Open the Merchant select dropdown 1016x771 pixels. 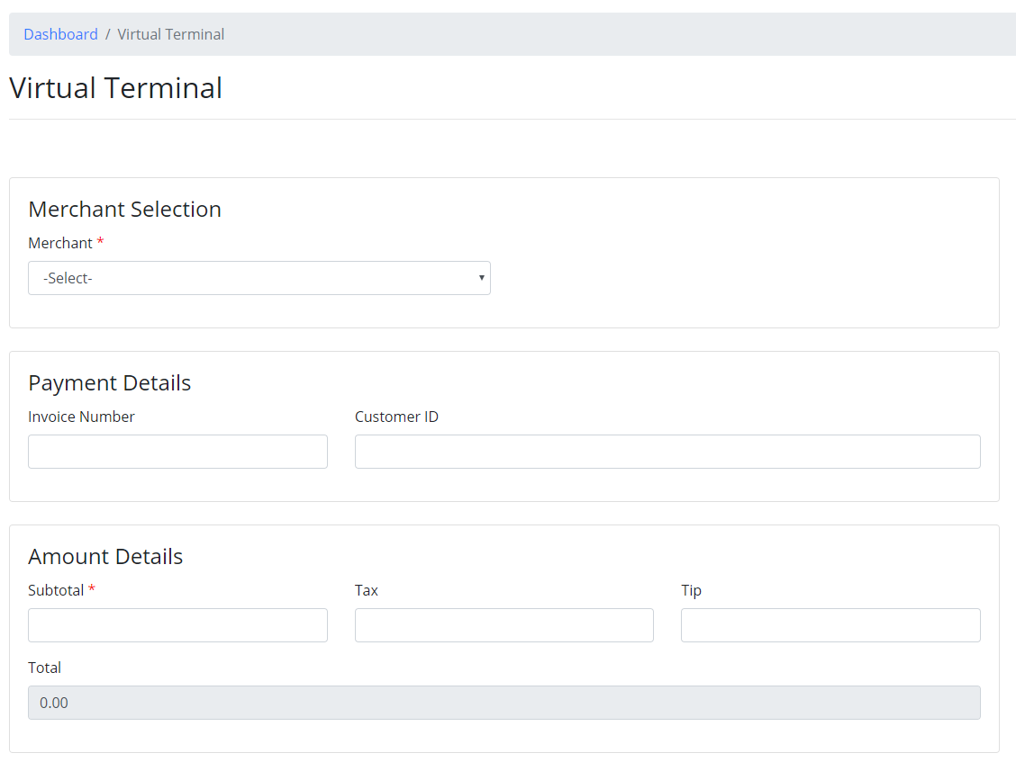[259, 278]
